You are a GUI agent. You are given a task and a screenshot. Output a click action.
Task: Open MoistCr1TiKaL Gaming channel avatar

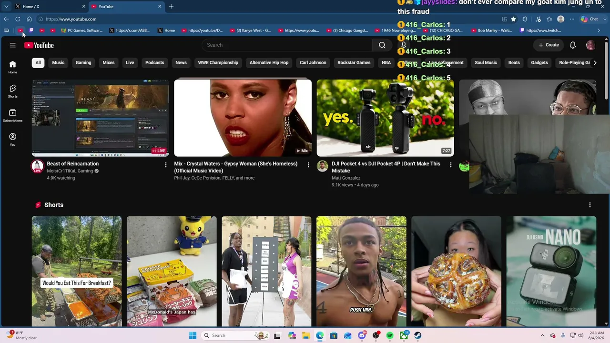tap(37, 166)
